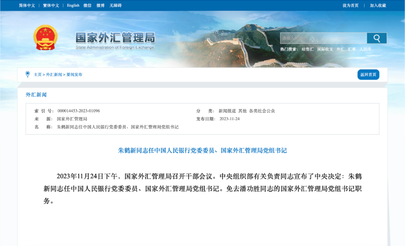Switch language to 简体中文
The width and height of the screenshot is (405, 246).
27,5
